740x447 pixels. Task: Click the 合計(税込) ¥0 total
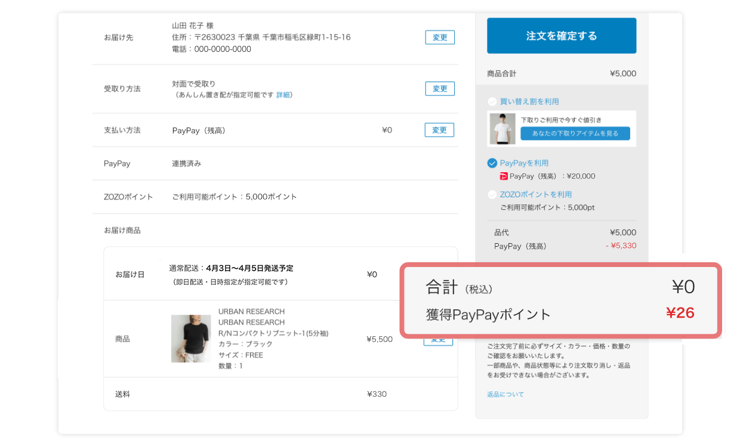coord(683,287)
